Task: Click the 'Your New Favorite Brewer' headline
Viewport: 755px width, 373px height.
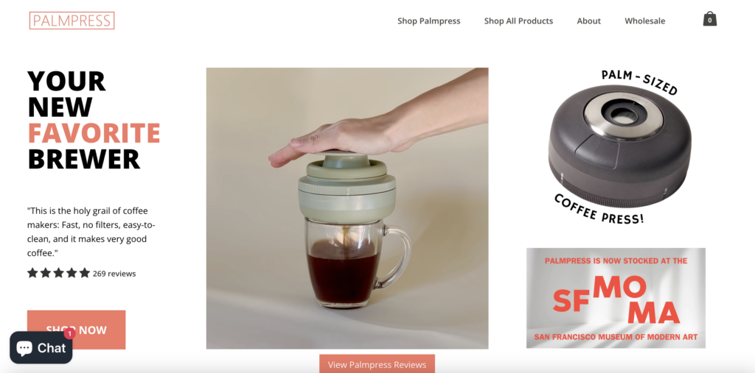Action: 94,120
